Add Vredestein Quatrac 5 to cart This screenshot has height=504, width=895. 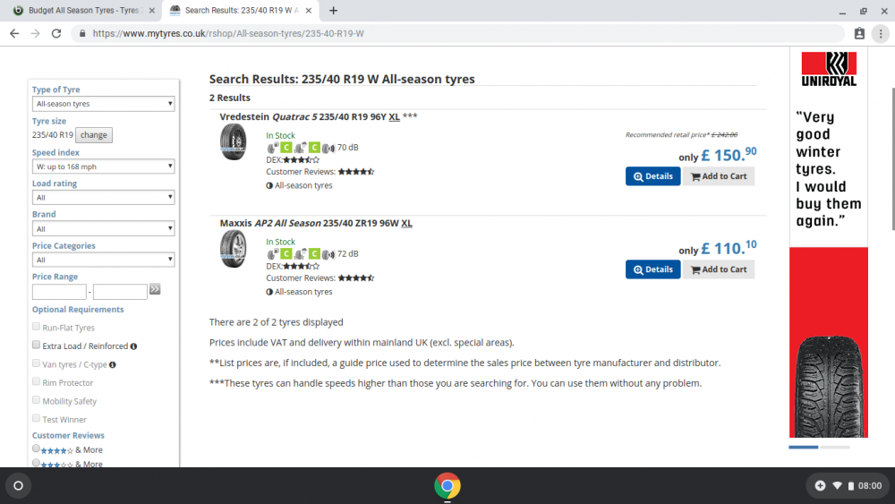coord(719,176)
